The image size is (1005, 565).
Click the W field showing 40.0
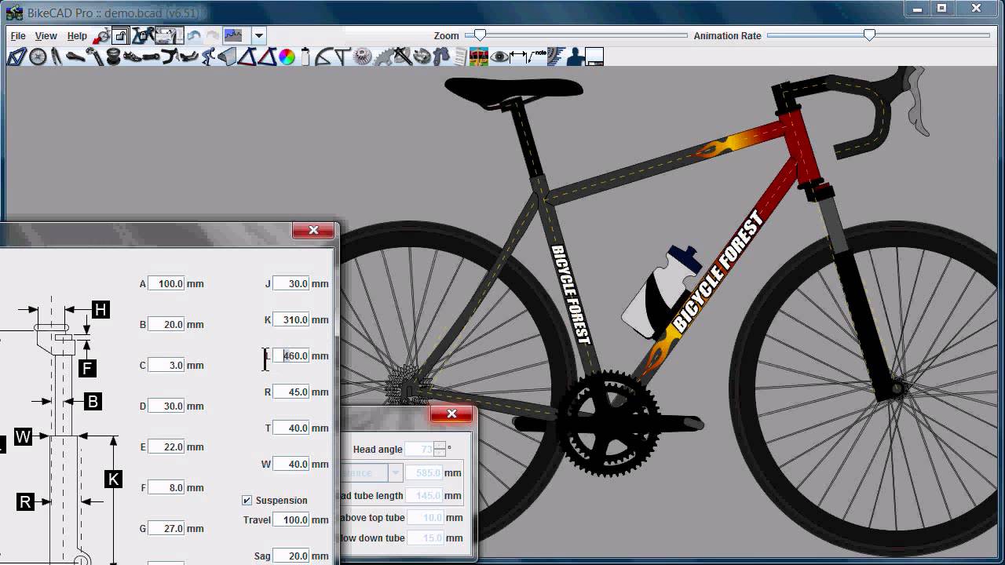[x=291, y=464]
